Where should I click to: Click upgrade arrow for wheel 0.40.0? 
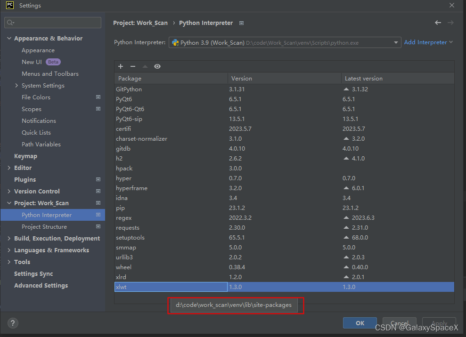point(346,267)
